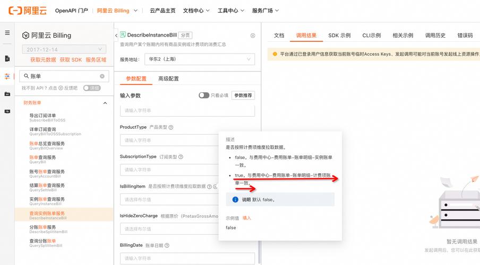The width and height of the screenshot is (480, 265).
Task: Open the IsBillingItem boolean select box
Action: pos(169,199)
